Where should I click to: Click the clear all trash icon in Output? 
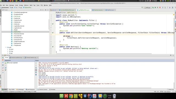pyautogui.click(x=36, y=75)
